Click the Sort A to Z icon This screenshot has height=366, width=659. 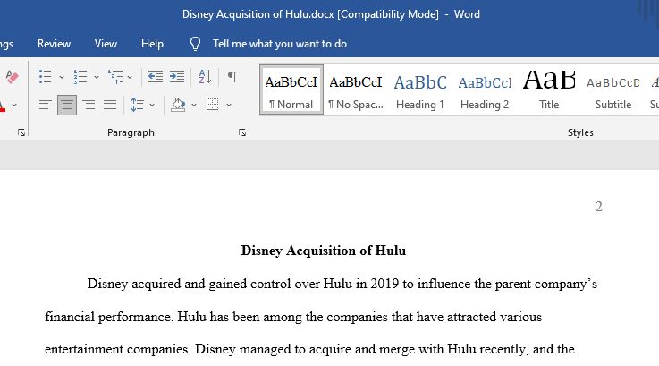(205, 77)
